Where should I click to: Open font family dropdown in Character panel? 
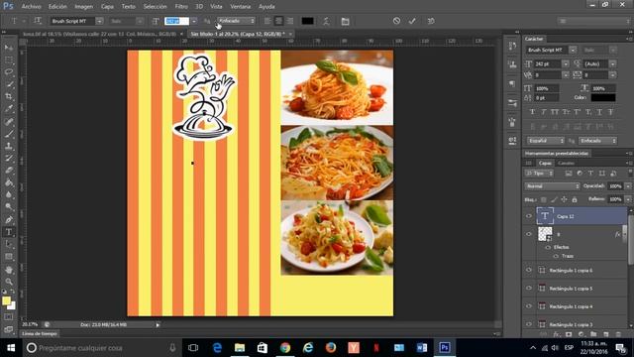[x=573, y=50]
